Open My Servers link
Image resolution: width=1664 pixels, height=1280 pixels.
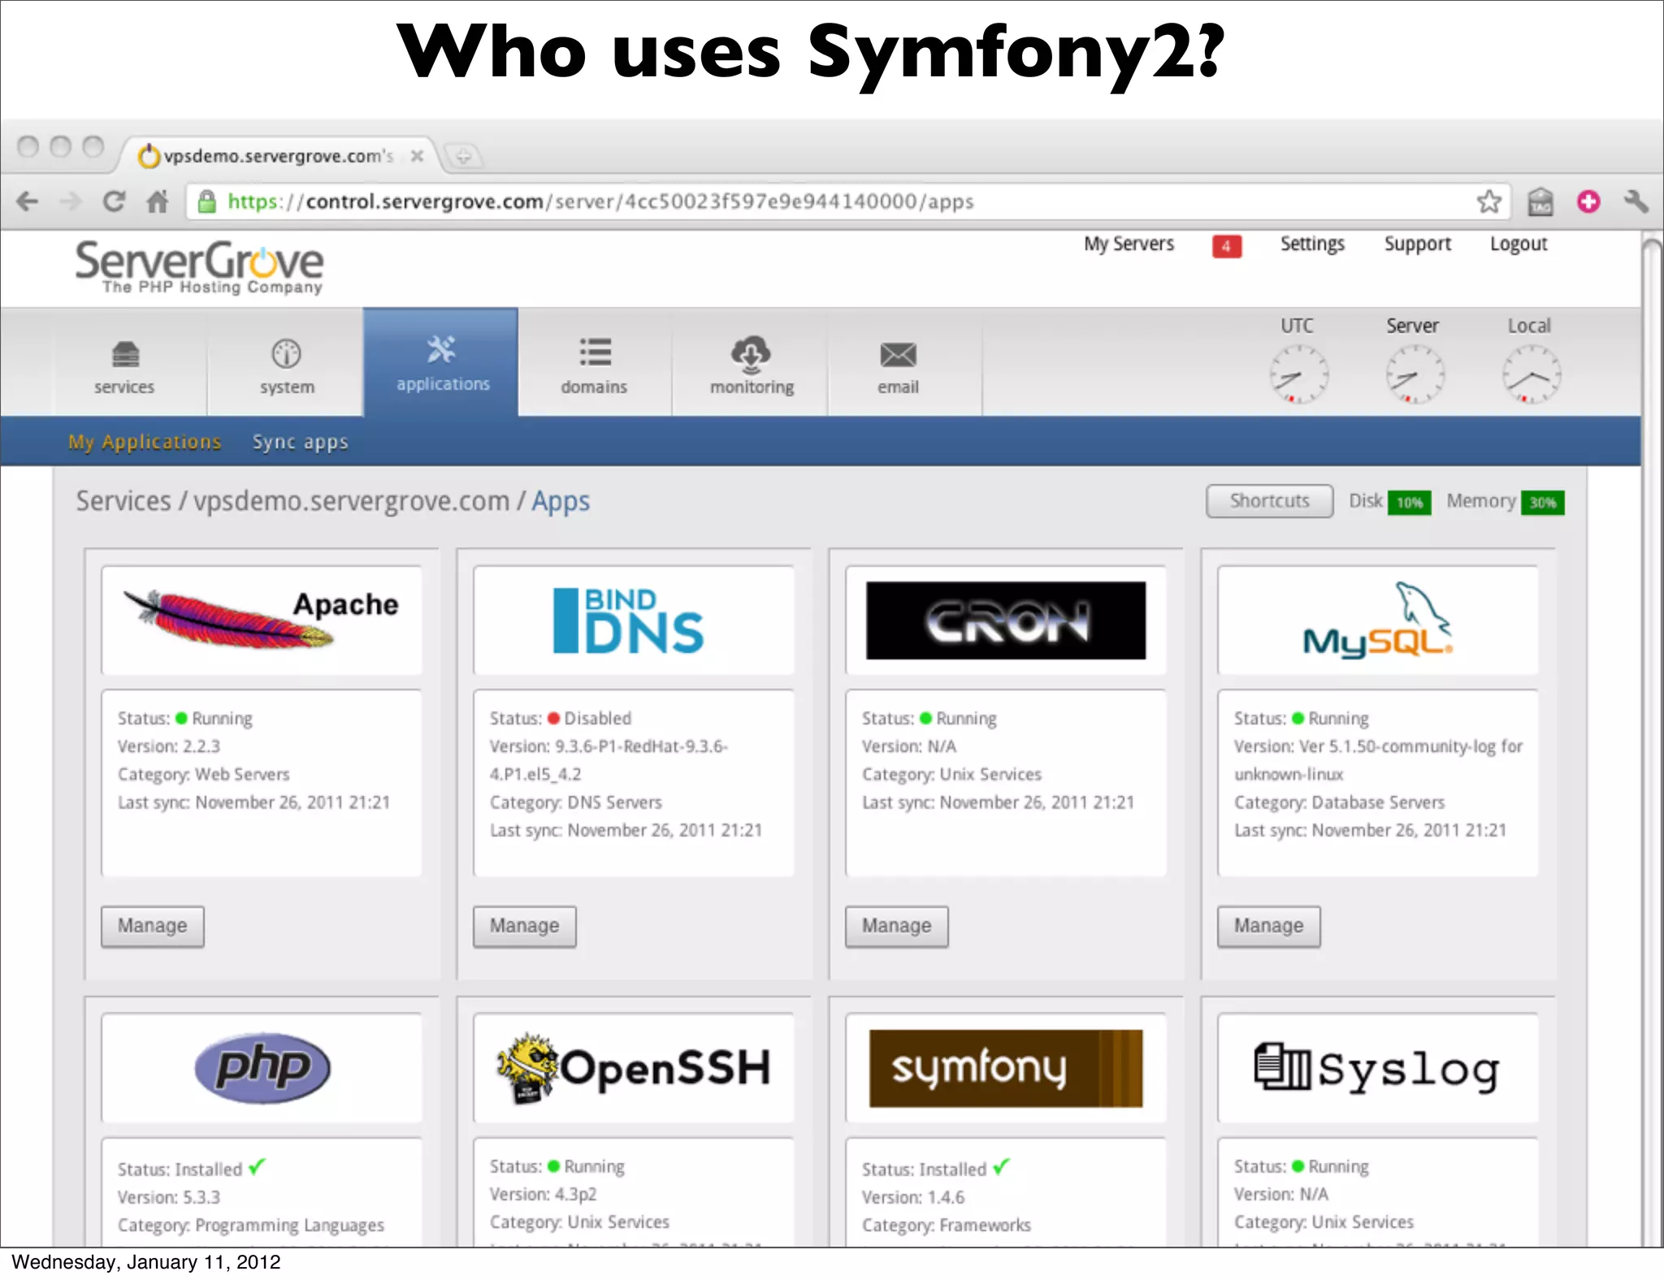point(1129,244)
